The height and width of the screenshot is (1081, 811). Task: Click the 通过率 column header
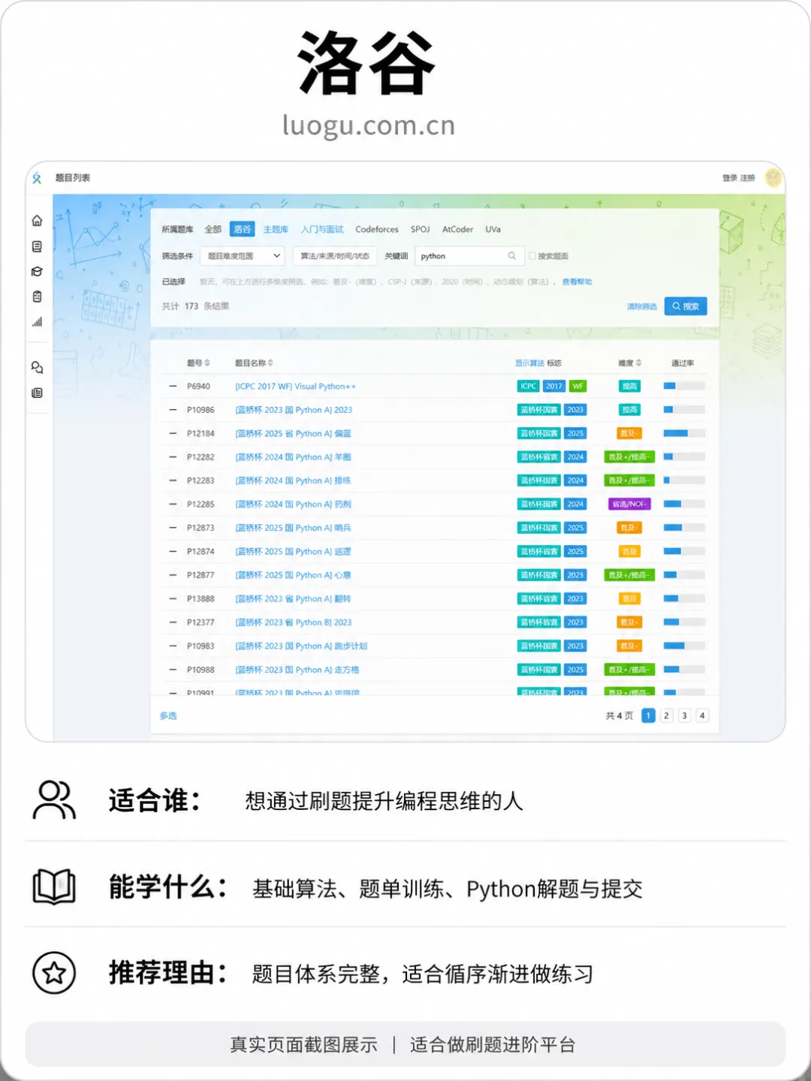(683, 363)
